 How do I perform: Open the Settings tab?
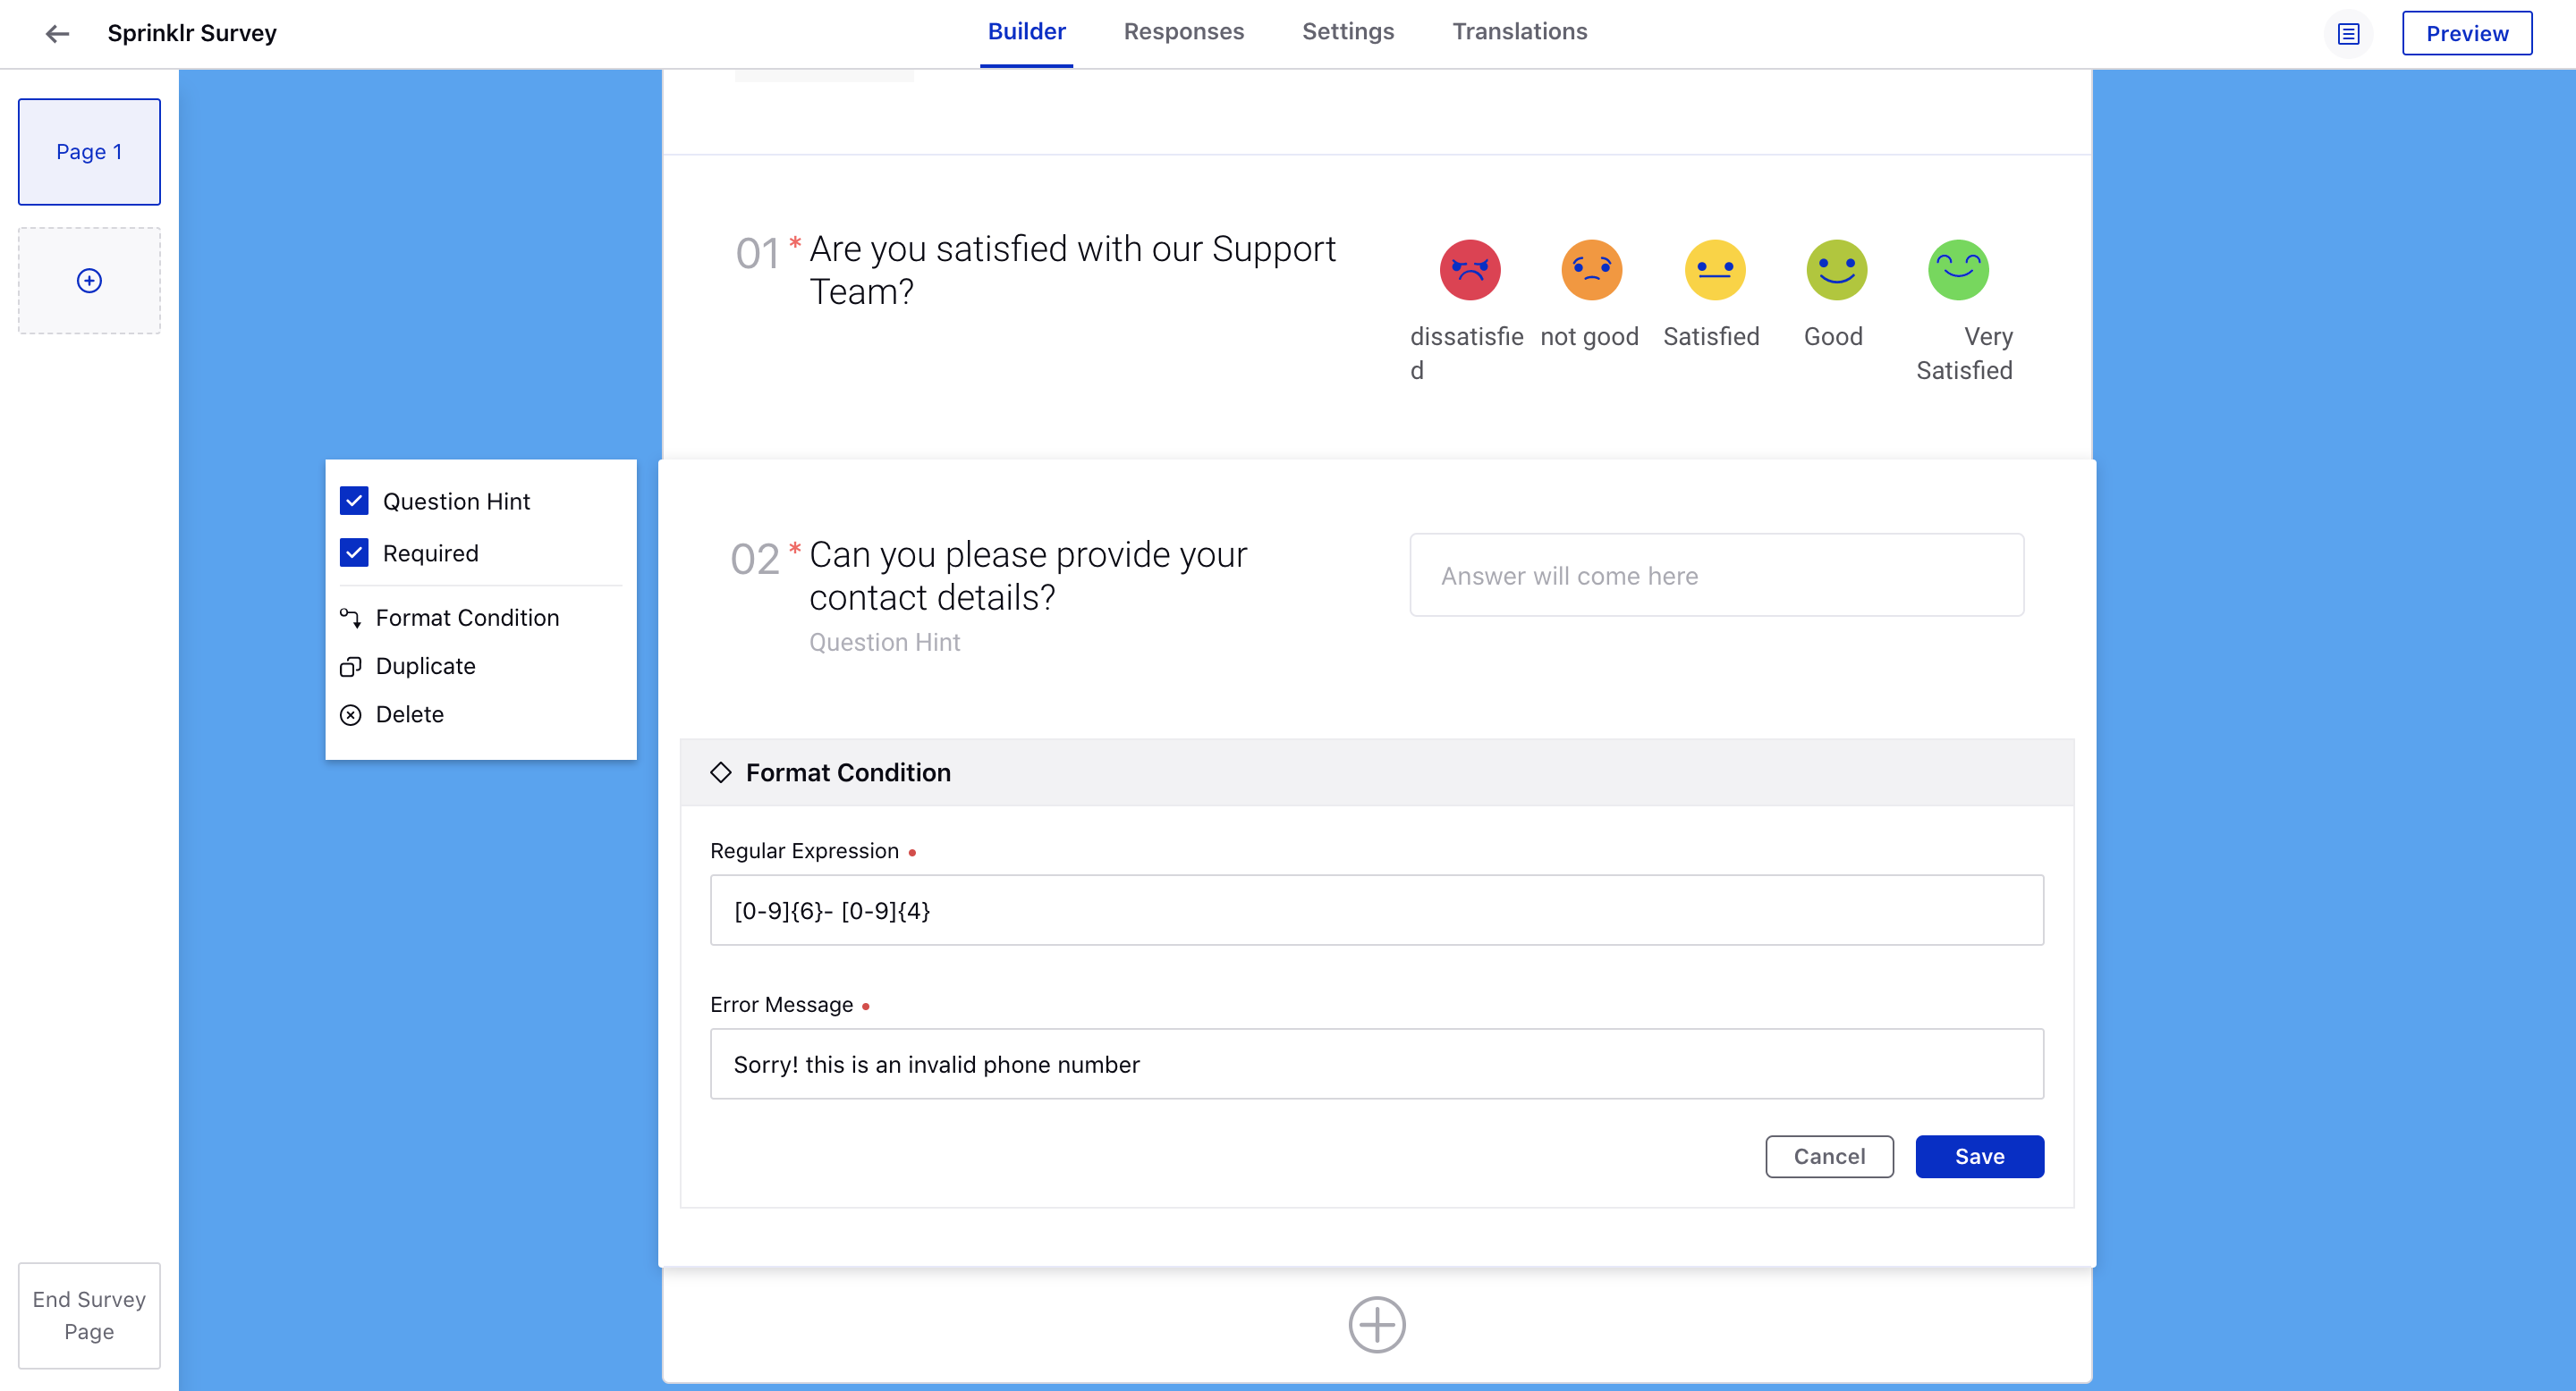(x=1345, y=30)
